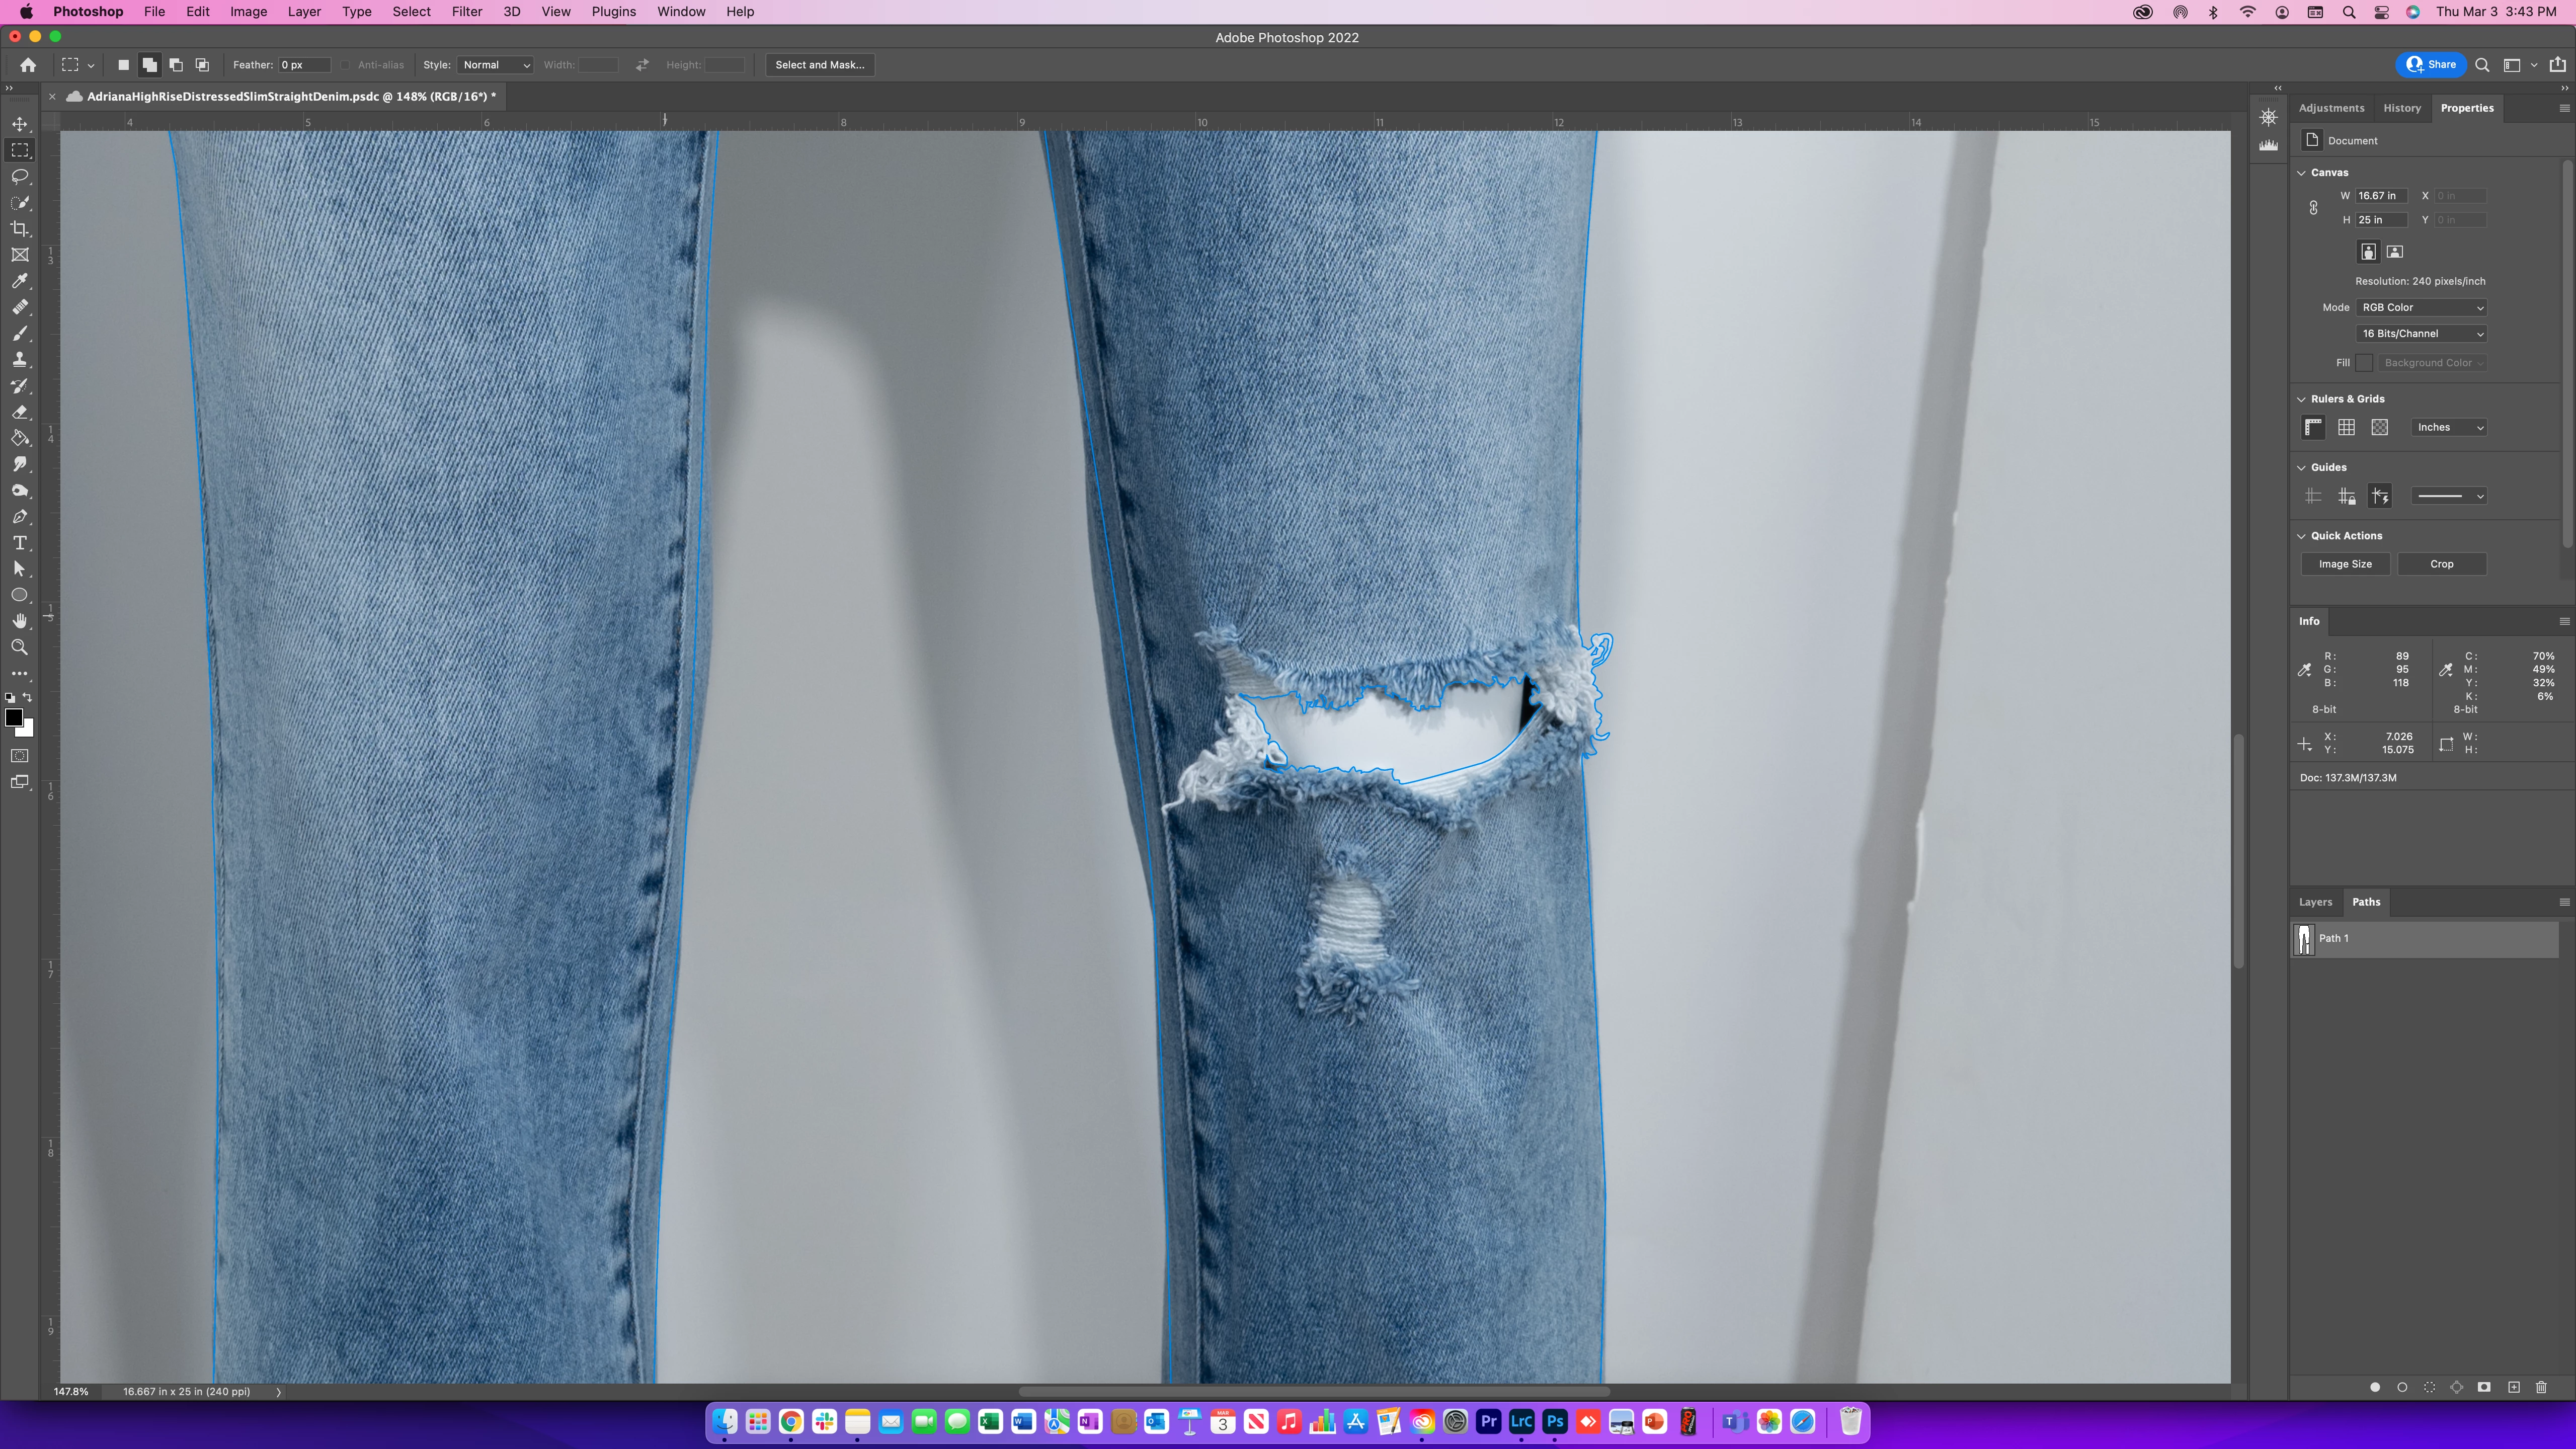Open the Style dropdown set to Normal

[495, 65]
